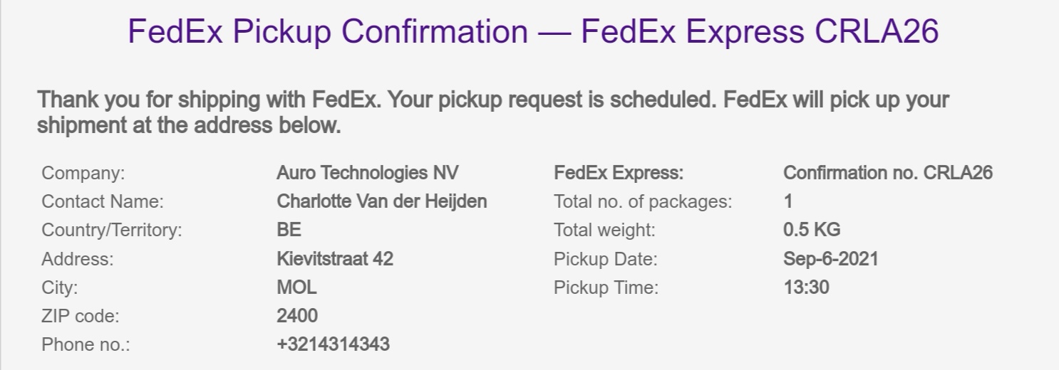This screenshot has height=370, width=1059.
Task: Click the ZIP code value 2400
Action: 297,316
